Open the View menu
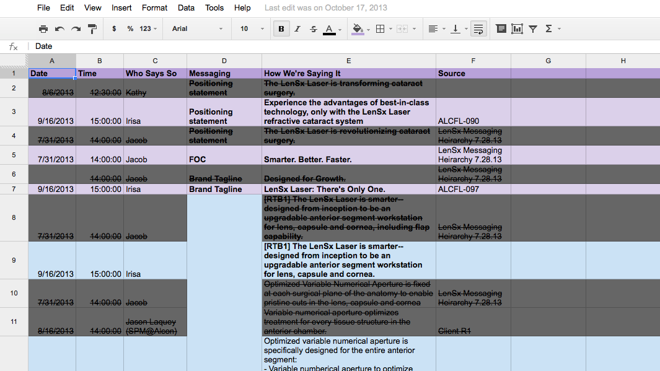Image resolution: width=660 pixels, height=371 pixels. [92, 8]
